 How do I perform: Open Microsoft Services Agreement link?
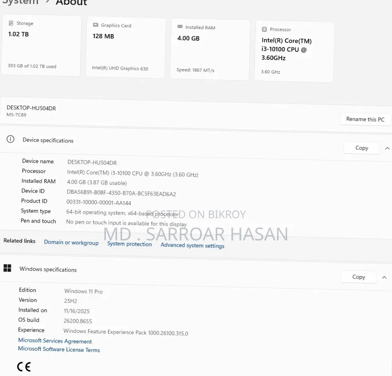tap(55, 341)
